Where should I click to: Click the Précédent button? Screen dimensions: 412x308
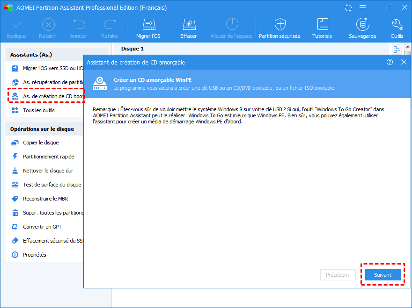click(x=338, y=275)
